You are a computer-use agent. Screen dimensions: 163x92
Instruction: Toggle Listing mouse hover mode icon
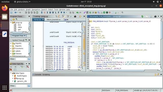pos(63,16)
